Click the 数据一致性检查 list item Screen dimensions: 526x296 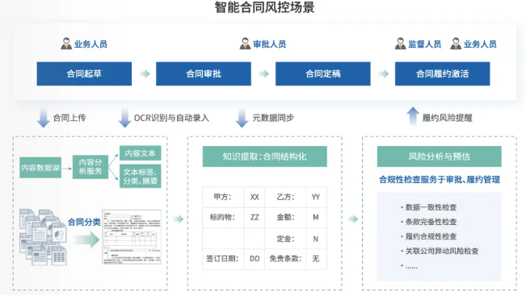(429, 207)
